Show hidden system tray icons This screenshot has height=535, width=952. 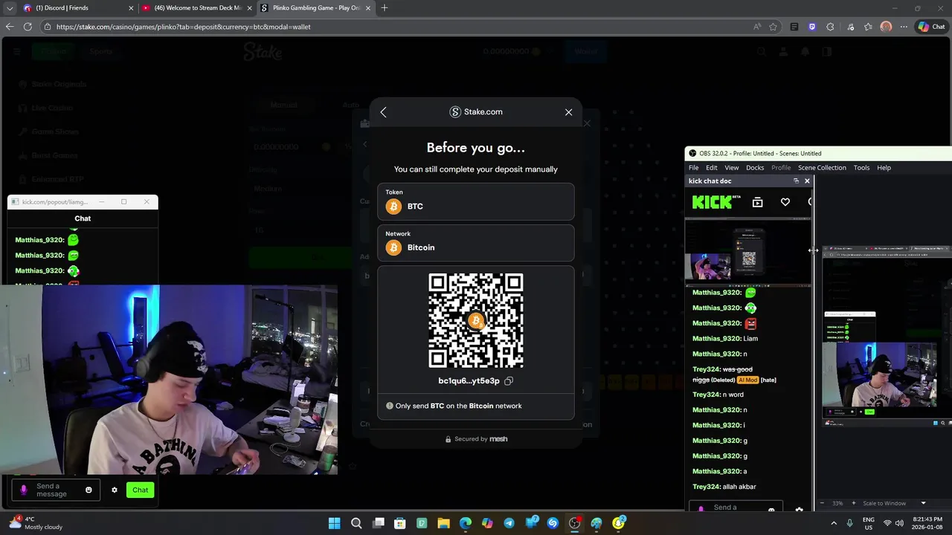[834, 523]
